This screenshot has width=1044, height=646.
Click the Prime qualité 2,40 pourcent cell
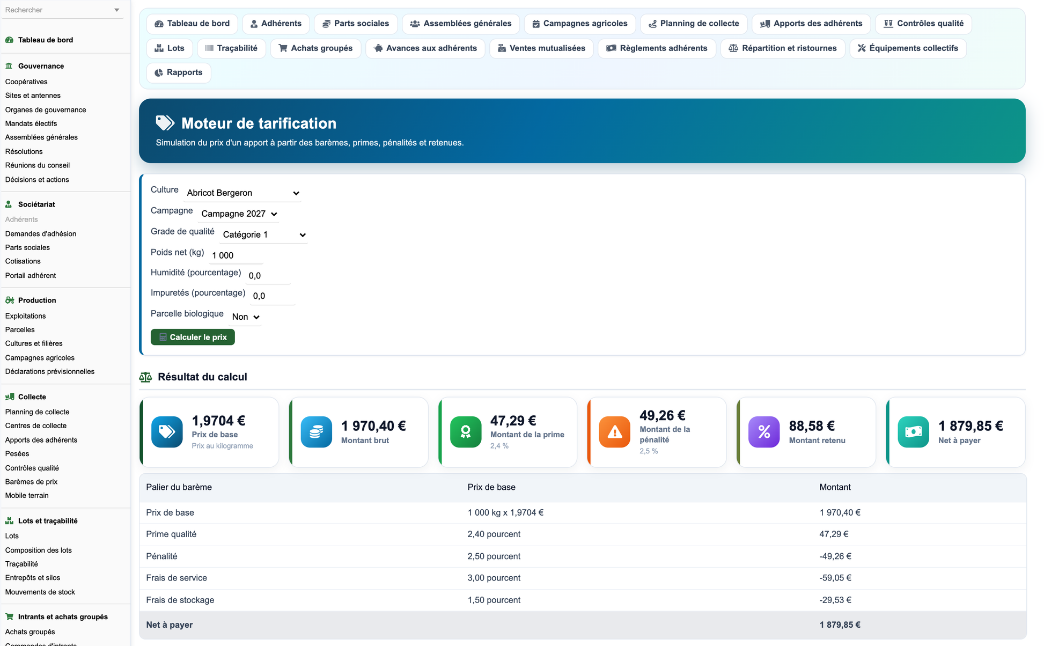pos(494,534)
